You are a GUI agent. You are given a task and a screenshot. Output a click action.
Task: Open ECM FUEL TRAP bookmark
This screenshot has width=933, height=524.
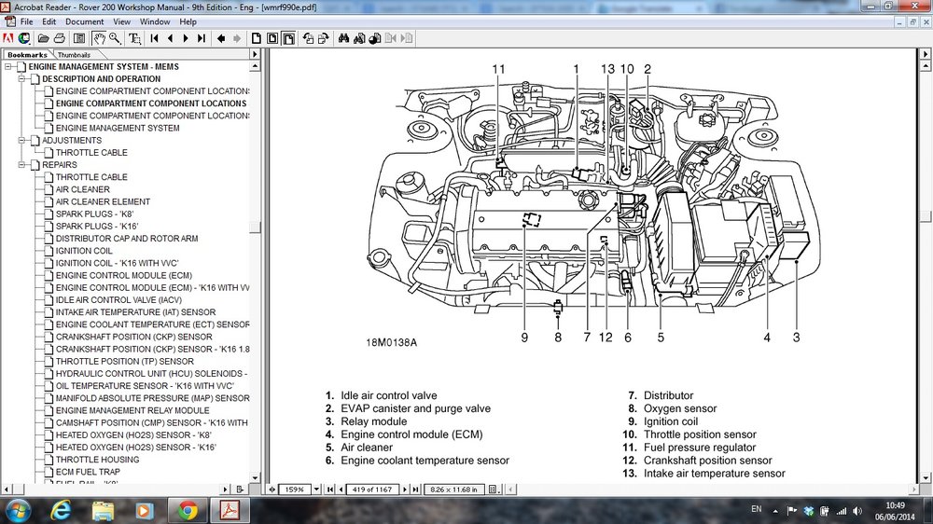(x=88, y=472)
